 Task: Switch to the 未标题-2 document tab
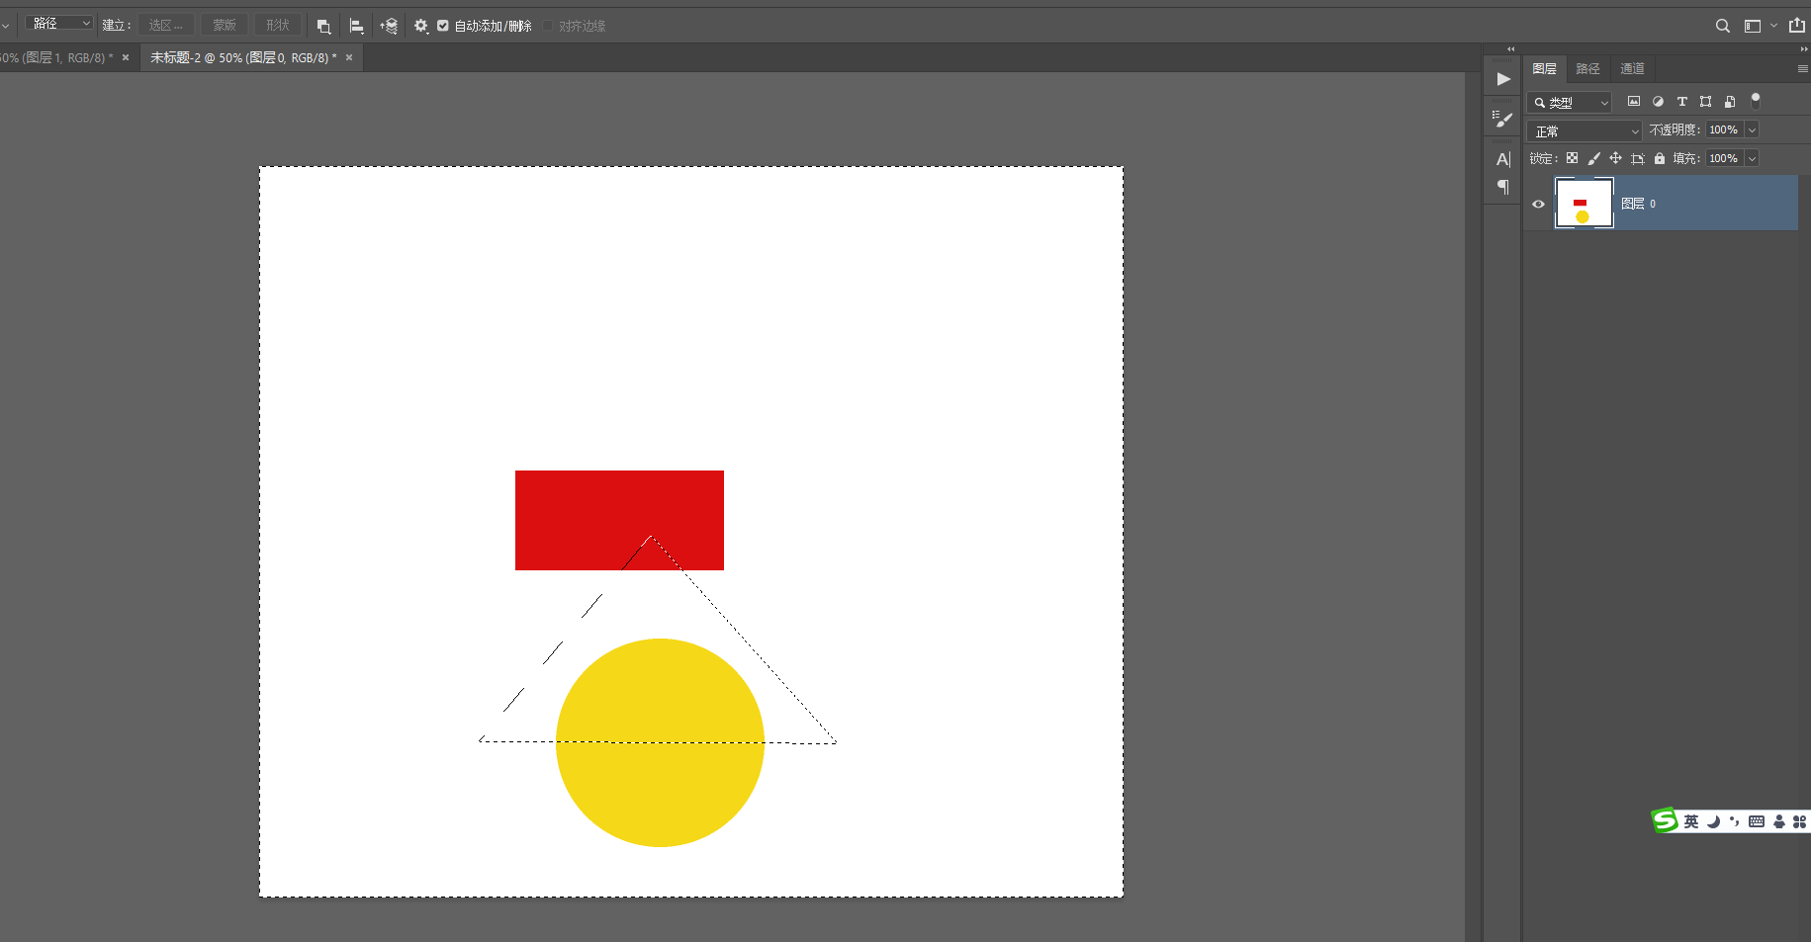(243, 58)
